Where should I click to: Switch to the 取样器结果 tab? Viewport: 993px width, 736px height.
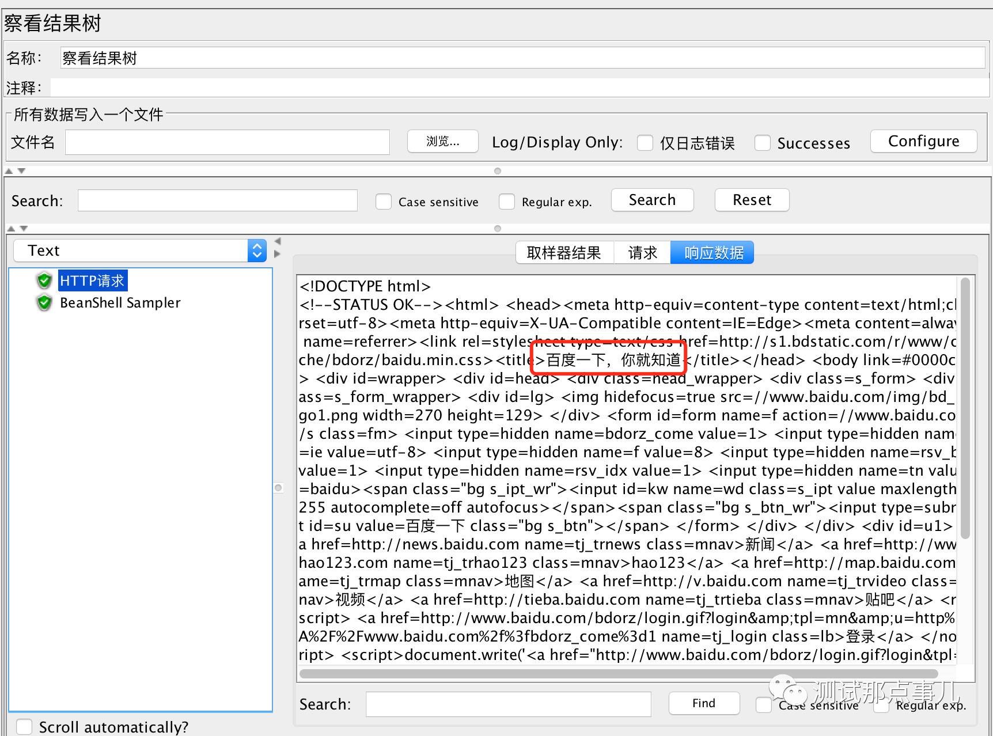click(x=564, y=252)
